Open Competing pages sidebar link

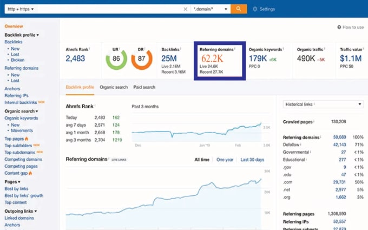click(x=21, y=166)
